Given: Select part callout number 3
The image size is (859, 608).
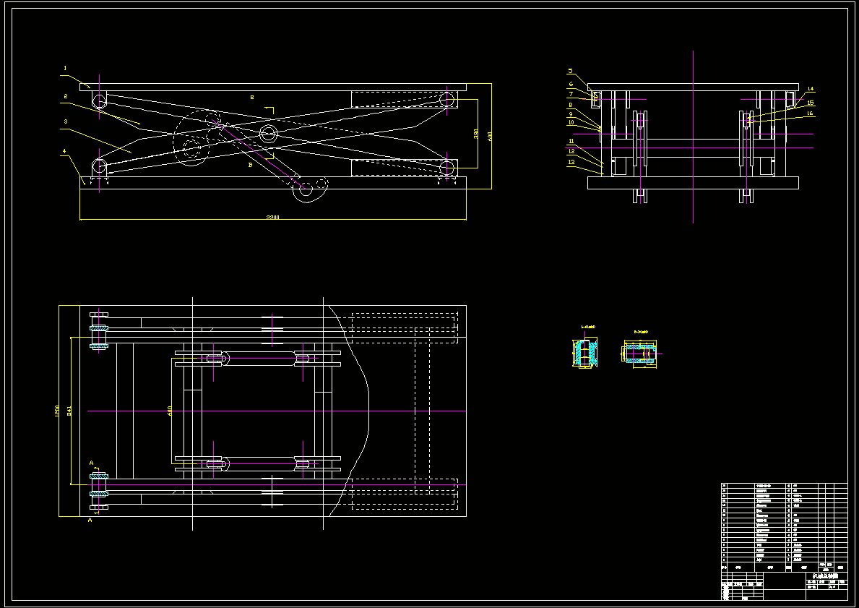Looking at the screenshot, I should 65,122.
